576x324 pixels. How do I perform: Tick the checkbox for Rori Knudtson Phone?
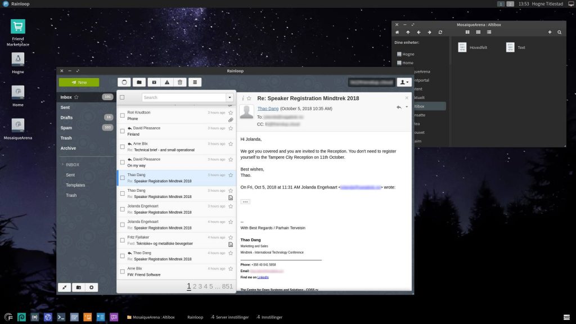point(122,115)
